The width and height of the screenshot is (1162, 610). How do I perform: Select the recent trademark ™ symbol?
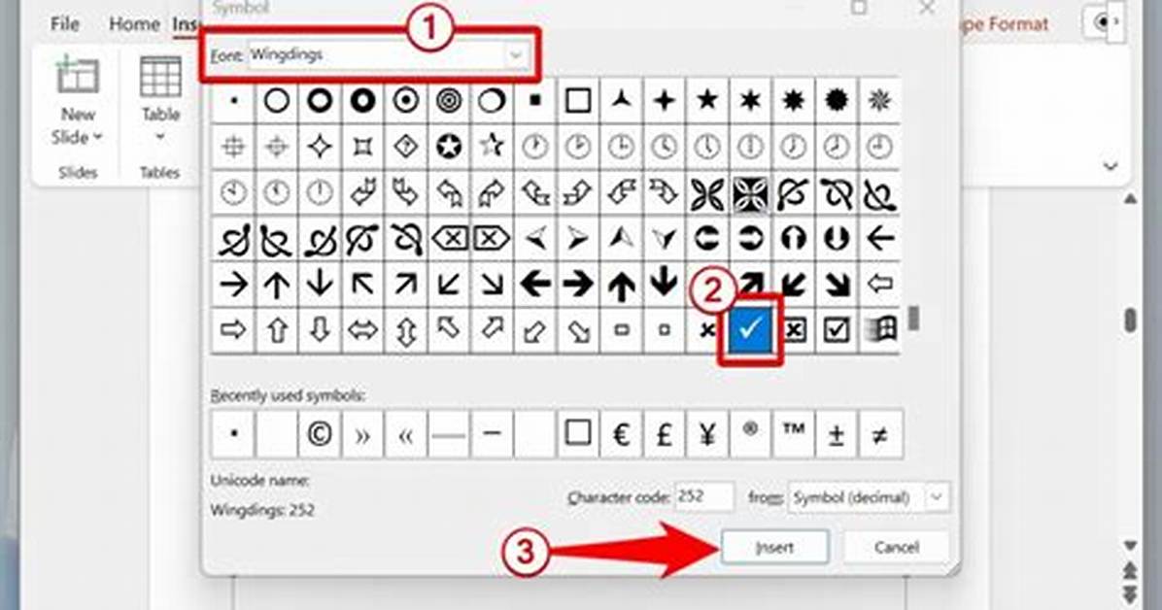point(794,434)
